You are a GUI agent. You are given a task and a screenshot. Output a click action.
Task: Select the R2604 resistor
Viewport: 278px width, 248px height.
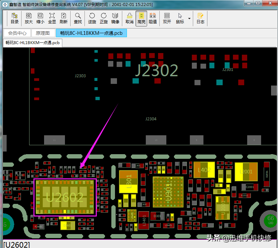tap(38, 226)
